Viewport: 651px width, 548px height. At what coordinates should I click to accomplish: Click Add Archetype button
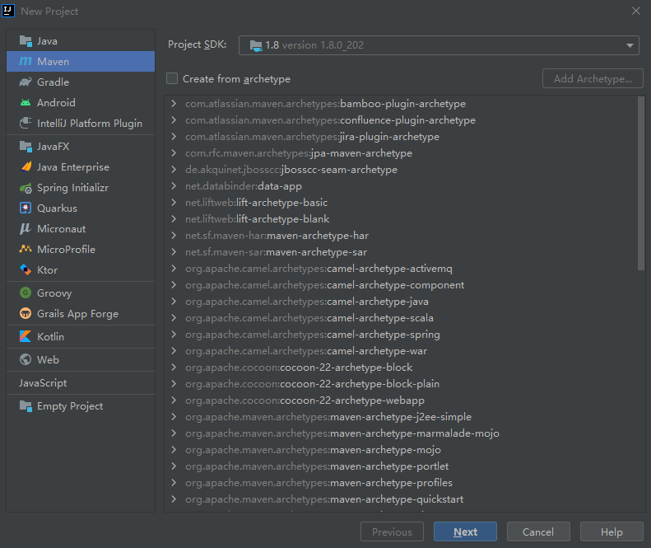[593, 78]
